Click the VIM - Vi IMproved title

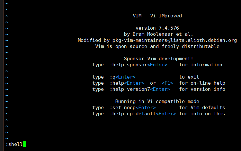157,16
